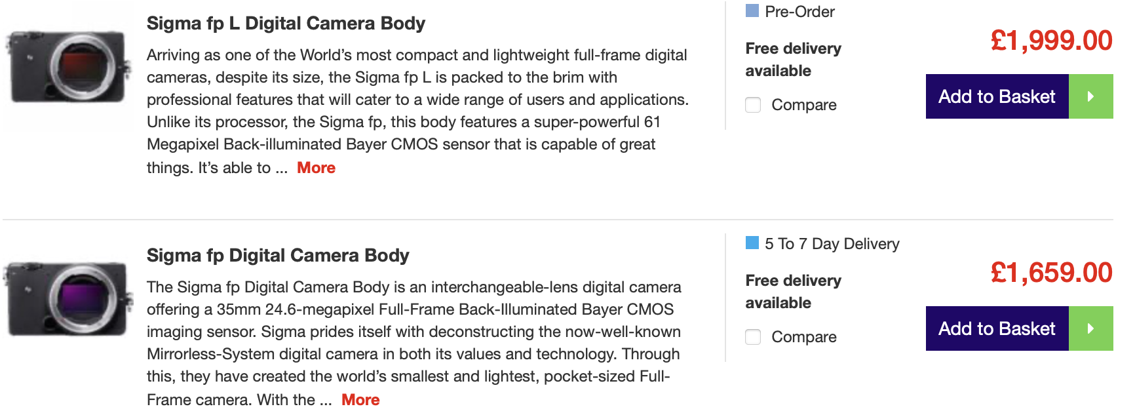The height and width of the screenshot is (415, 1135).
Task: Click the £1,999.00 price
Action: pos(1051,41)
